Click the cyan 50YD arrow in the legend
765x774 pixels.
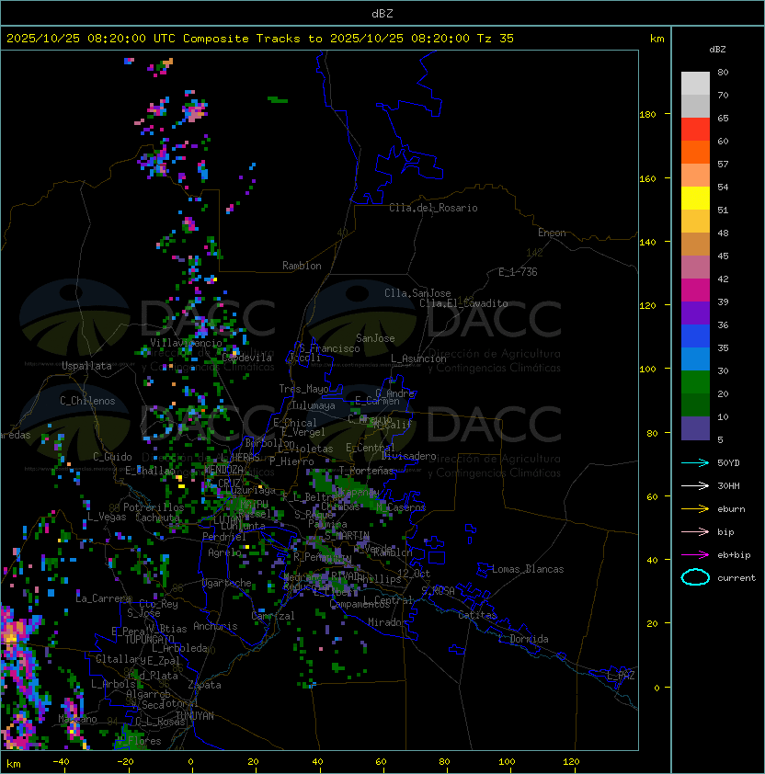point(695,462)
